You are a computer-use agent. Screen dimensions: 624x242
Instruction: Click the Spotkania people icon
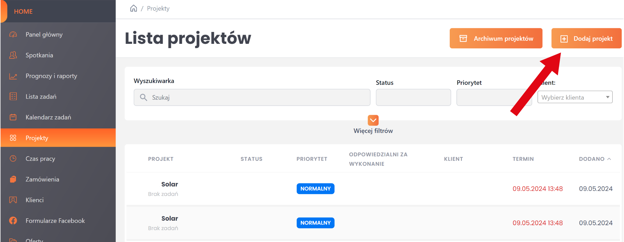(x=13, y=55)
